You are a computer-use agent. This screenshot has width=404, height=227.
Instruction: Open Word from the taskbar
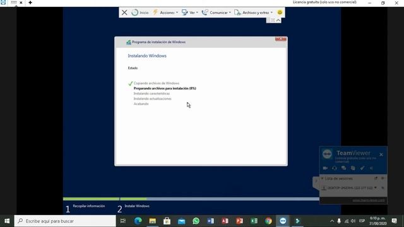210,221
